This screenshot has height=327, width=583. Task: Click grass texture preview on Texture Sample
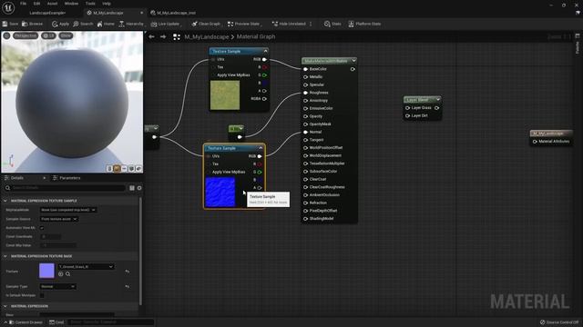(x=225, y=95)
